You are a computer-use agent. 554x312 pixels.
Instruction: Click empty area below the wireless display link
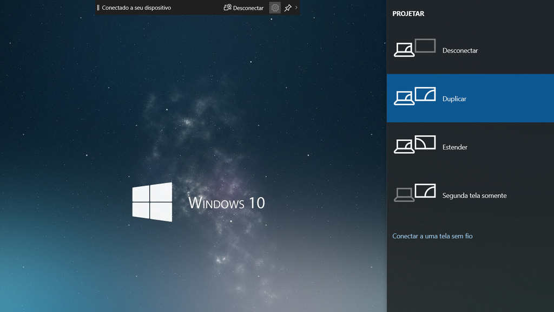click(470, 276)
